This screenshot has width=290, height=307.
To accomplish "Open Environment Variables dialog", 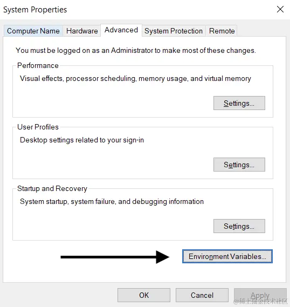I will click(x=227, y=256).
